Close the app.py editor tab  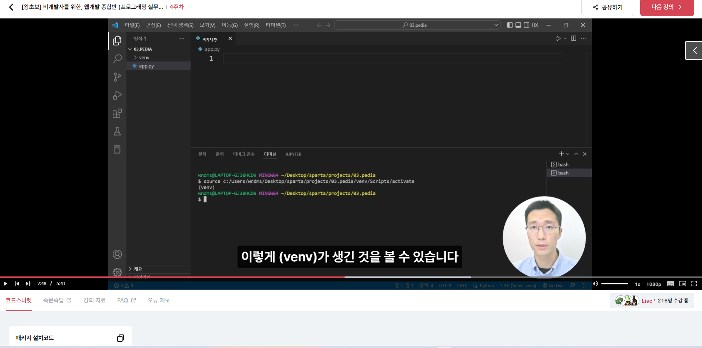(x=230, y=38)
